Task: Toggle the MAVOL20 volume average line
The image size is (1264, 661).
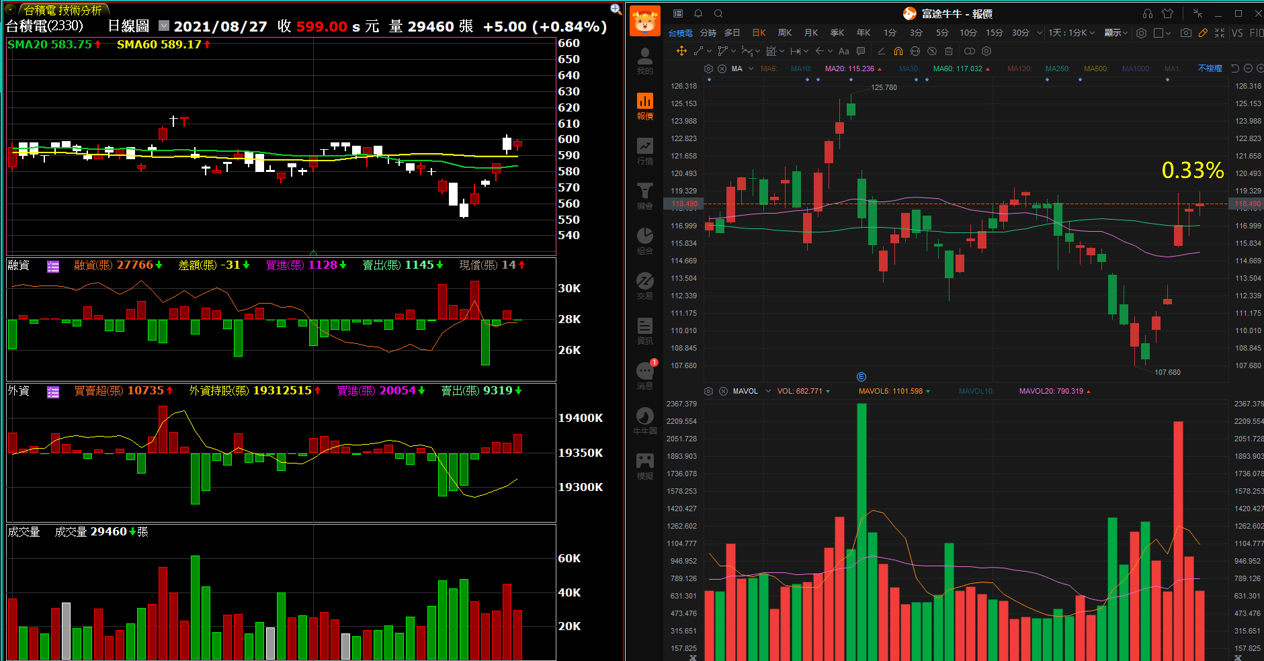Action: (x=1054, y=391)
